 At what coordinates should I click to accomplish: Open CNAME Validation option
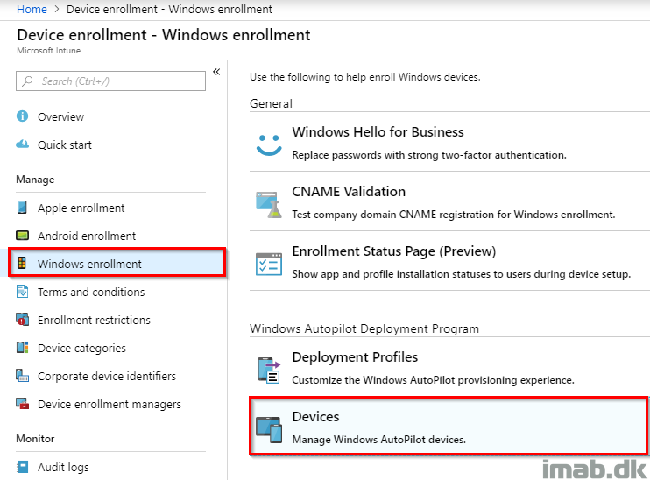[449, 201]
